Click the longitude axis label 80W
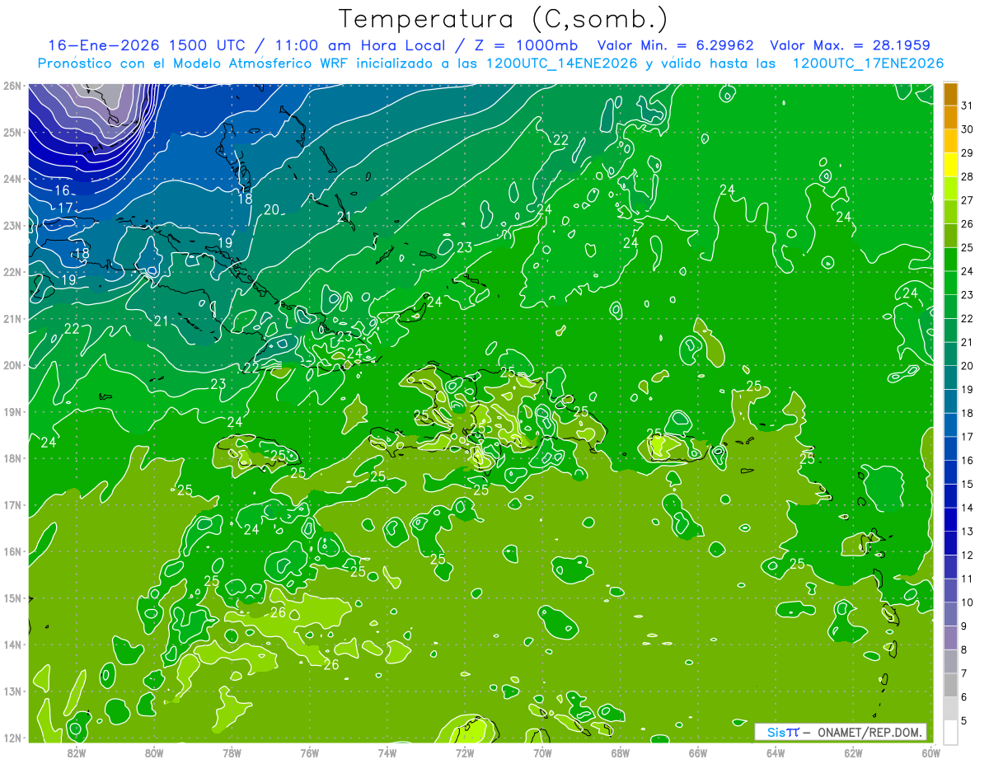Viewport: 989px width, 764px height. tap(154, 752)
